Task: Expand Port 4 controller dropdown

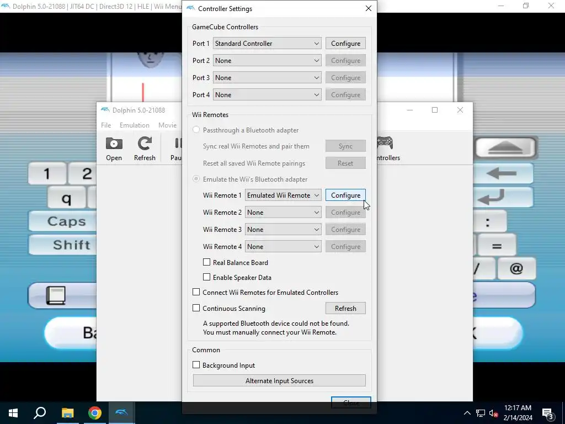Action: coord(267,94)
